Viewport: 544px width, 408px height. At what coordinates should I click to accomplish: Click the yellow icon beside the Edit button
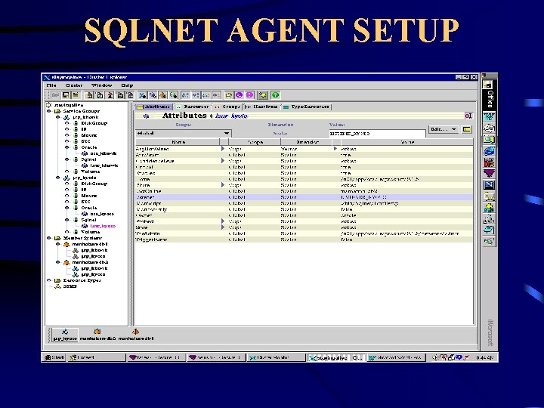pyautogui.click(x=467, y=129)
